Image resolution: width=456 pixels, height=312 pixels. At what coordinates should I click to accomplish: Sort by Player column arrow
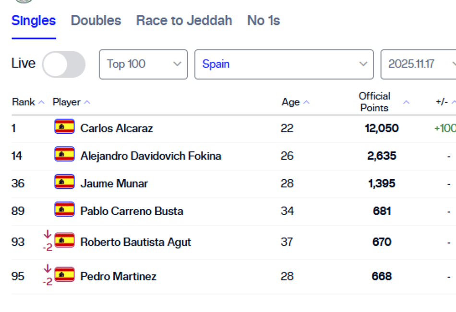(x=87, y=102)
